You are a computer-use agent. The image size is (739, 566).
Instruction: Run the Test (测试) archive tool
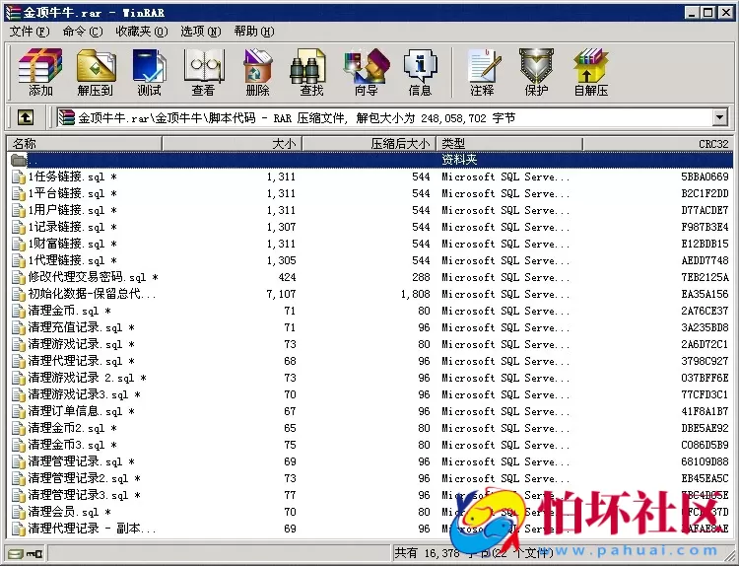[149, 72]
